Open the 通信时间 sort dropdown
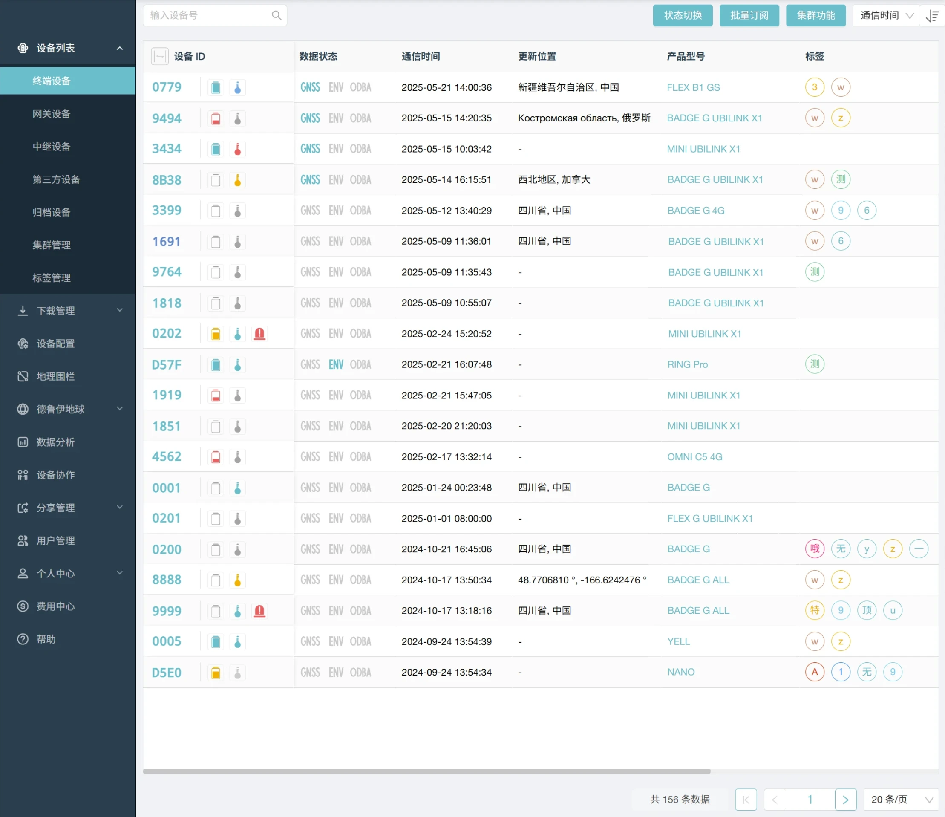This screenshot has width=945, height=817. [886, 16]
